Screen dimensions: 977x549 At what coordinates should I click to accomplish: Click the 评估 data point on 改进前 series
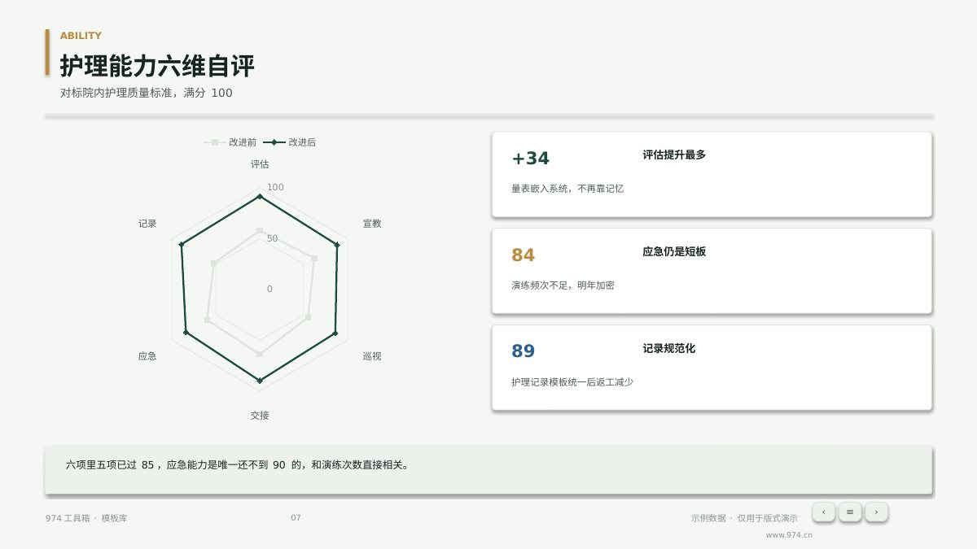[x=260, y=230]
